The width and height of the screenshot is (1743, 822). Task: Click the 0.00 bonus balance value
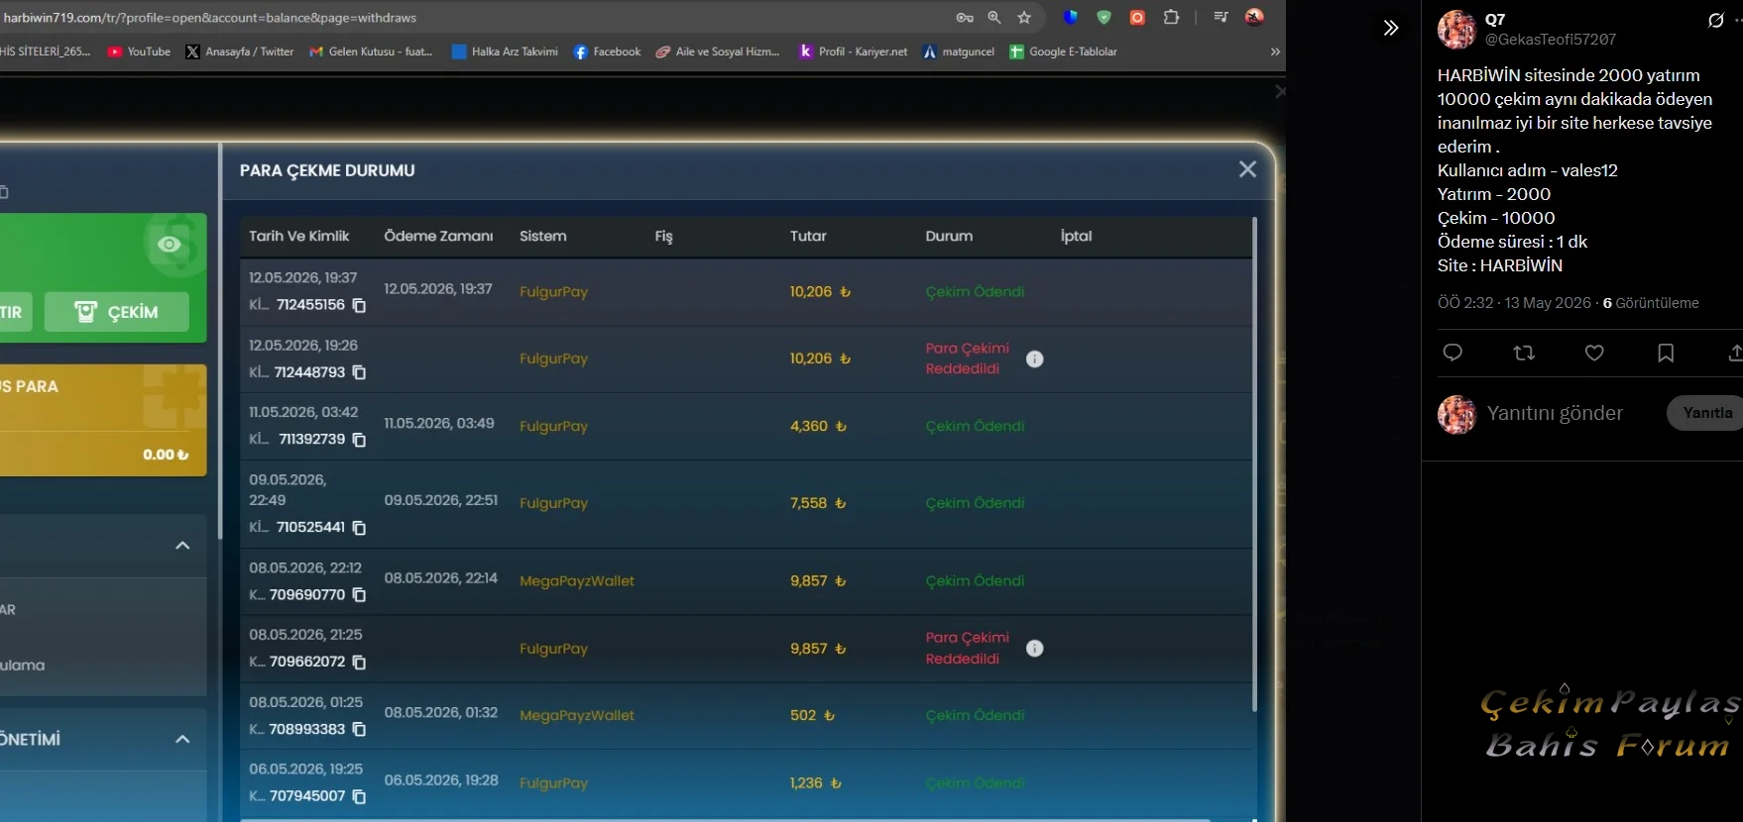tap(166, 455)
